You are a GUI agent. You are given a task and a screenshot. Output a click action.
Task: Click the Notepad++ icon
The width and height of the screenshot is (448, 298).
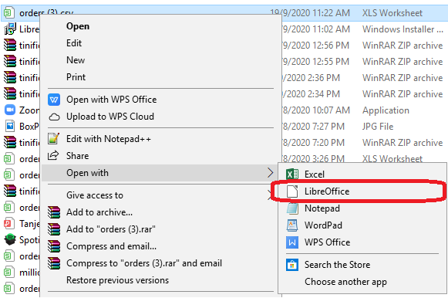click(54, 139)
